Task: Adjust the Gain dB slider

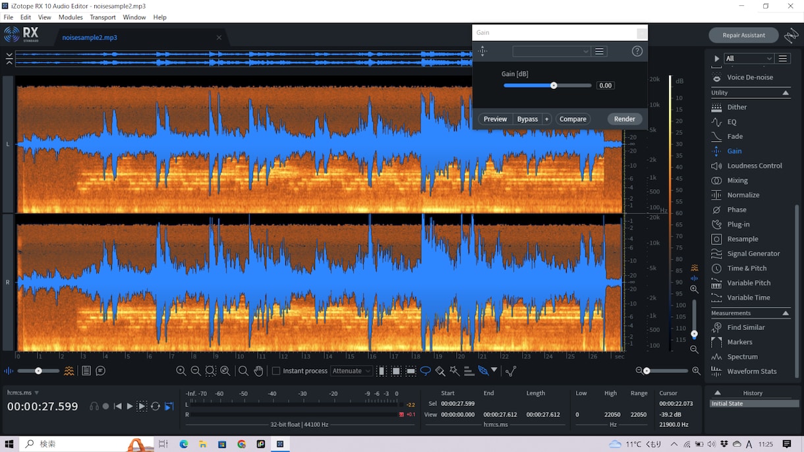Action: coord(548,85)
